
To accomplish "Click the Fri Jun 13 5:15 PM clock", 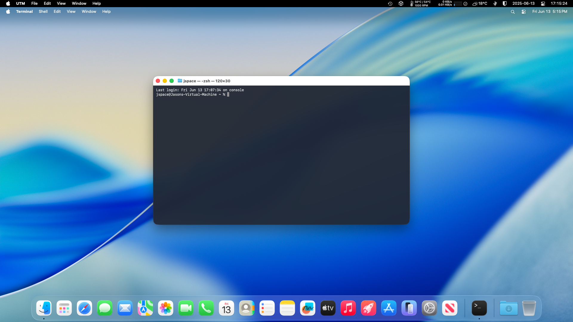I will [x=550, y=12].
